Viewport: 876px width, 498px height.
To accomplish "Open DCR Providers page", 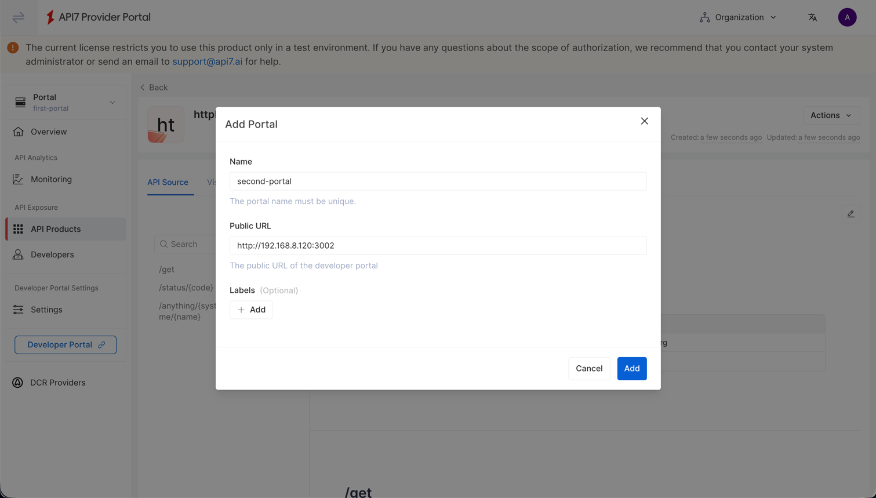I will pos(57,383).
